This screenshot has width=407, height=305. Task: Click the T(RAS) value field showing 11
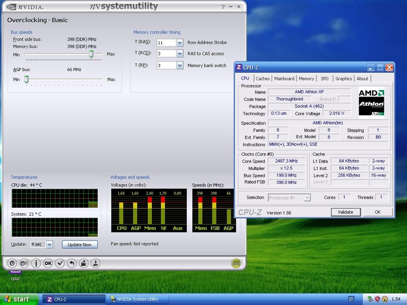click(x=167, y=43)
